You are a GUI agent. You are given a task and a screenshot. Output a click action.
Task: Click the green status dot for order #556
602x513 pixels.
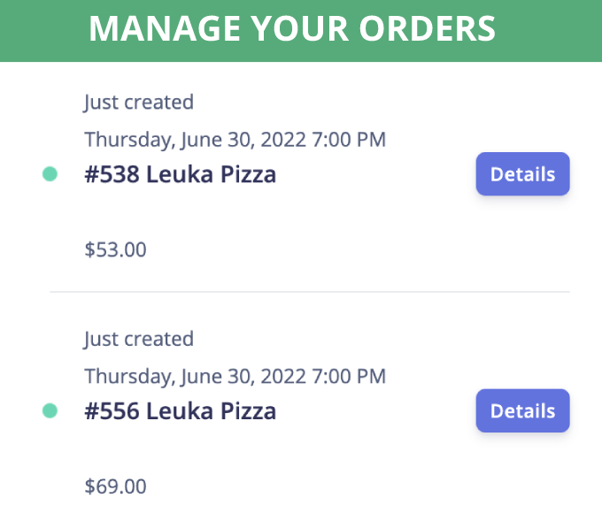(50, 410)
